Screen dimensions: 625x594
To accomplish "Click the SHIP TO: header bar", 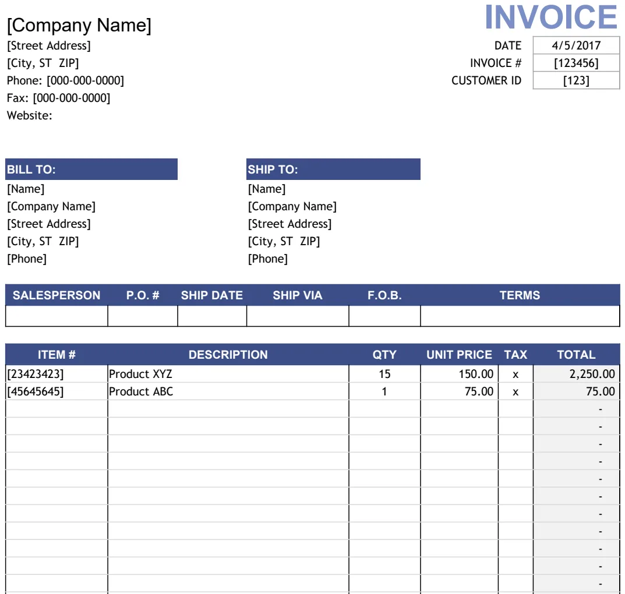I will [x=333, y=169].
